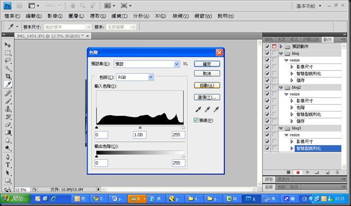Click the gamma 1.00 input field
Image resolution: width=351 pixels, height=206 pixels.
140,135
